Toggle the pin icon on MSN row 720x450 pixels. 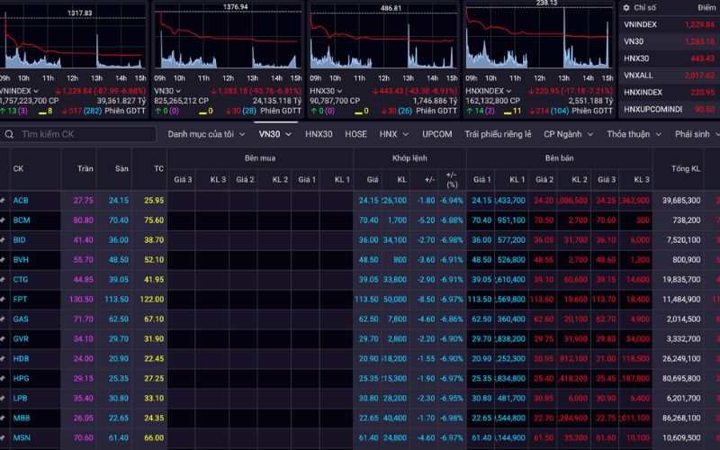point(3,437)
